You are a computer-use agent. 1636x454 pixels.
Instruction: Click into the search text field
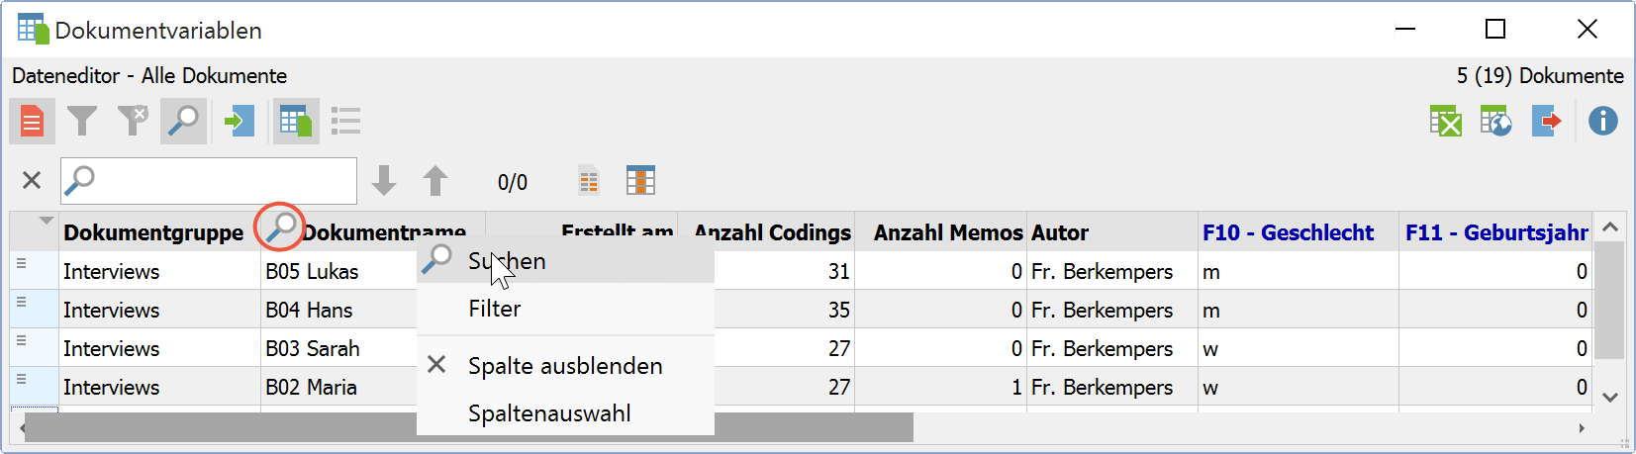209,181
